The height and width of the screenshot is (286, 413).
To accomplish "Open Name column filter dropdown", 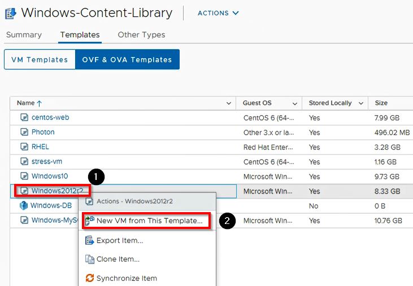I will [228, 103].
